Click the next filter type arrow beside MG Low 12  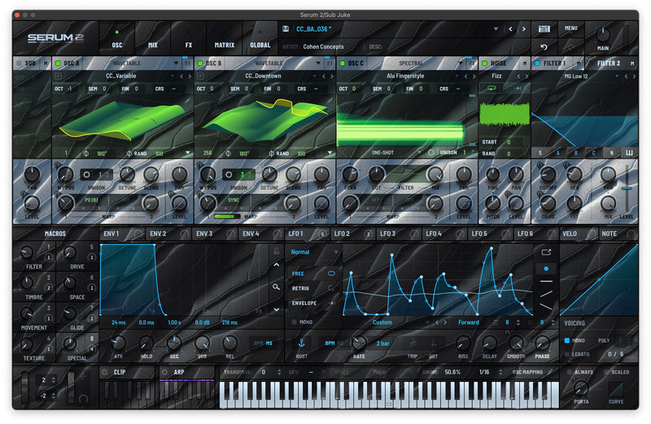pos(634,76)
